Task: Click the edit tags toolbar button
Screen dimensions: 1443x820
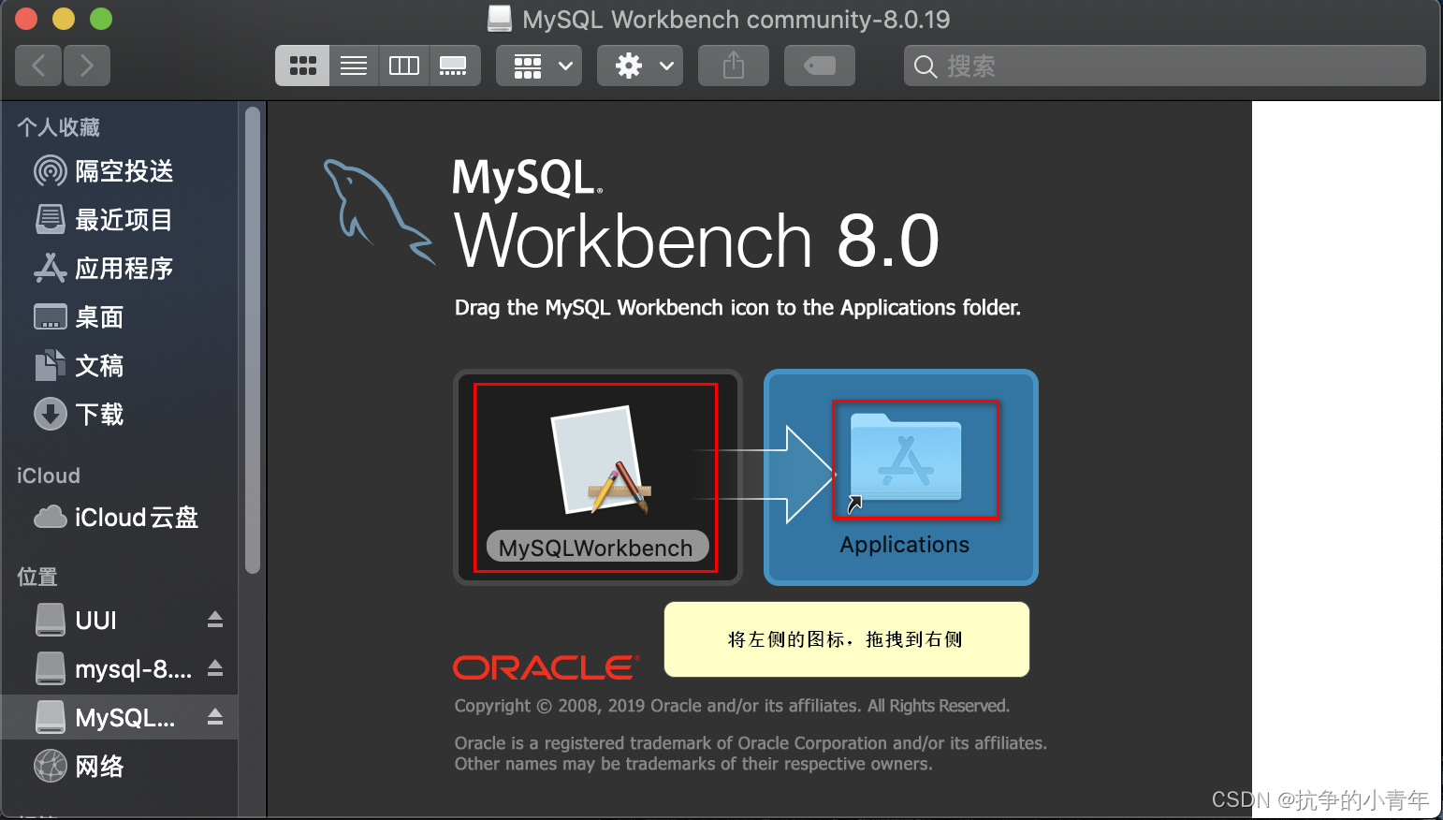Action: click(820, 66)
